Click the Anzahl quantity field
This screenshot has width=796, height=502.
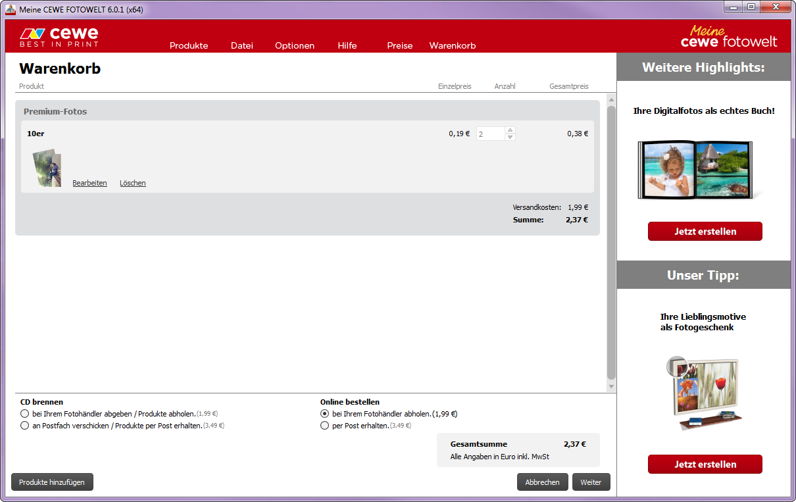pos(490,134)
